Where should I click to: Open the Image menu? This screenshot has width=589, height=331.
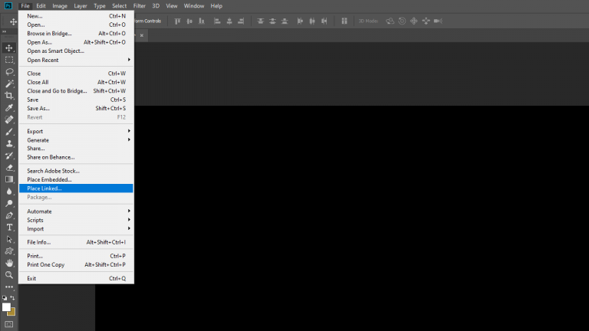click(x=60, y=6)
